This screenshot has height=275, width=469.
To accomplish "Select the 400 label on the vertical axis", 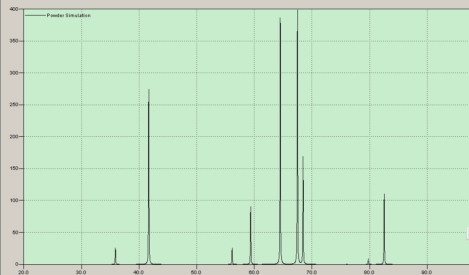I will coord(14,9).
